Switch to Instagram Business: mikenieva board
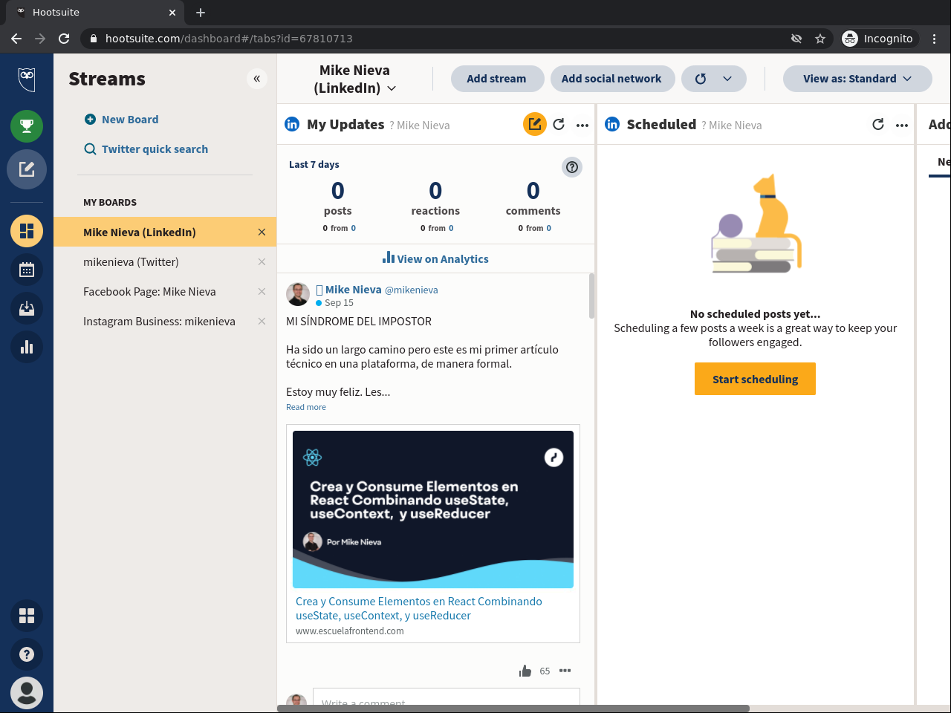 (x=159, y=322)
